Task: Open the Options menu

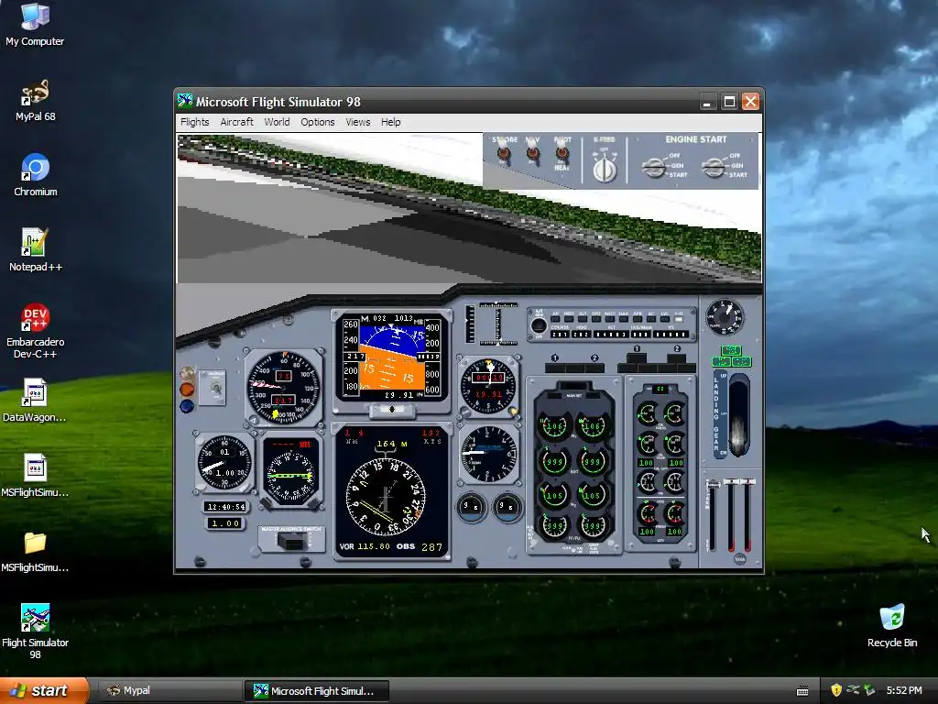Action: click(x=318, y=122)
